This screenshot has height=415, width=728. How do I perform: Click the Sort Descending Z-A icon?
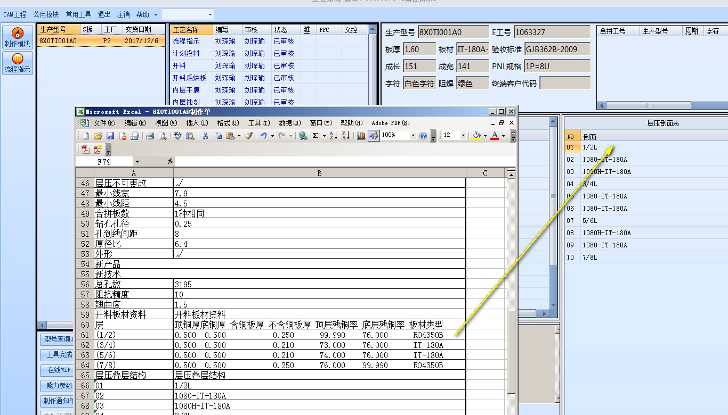coord(345,136)
